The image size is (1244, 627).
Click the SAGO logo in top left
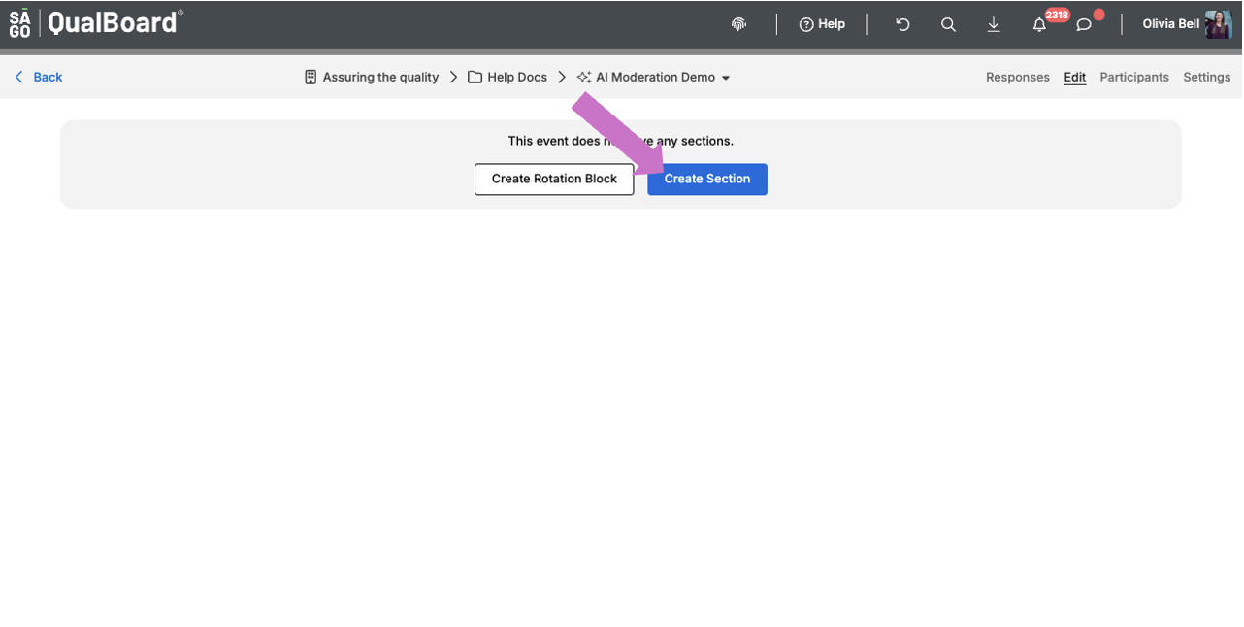tap(19, 23)
